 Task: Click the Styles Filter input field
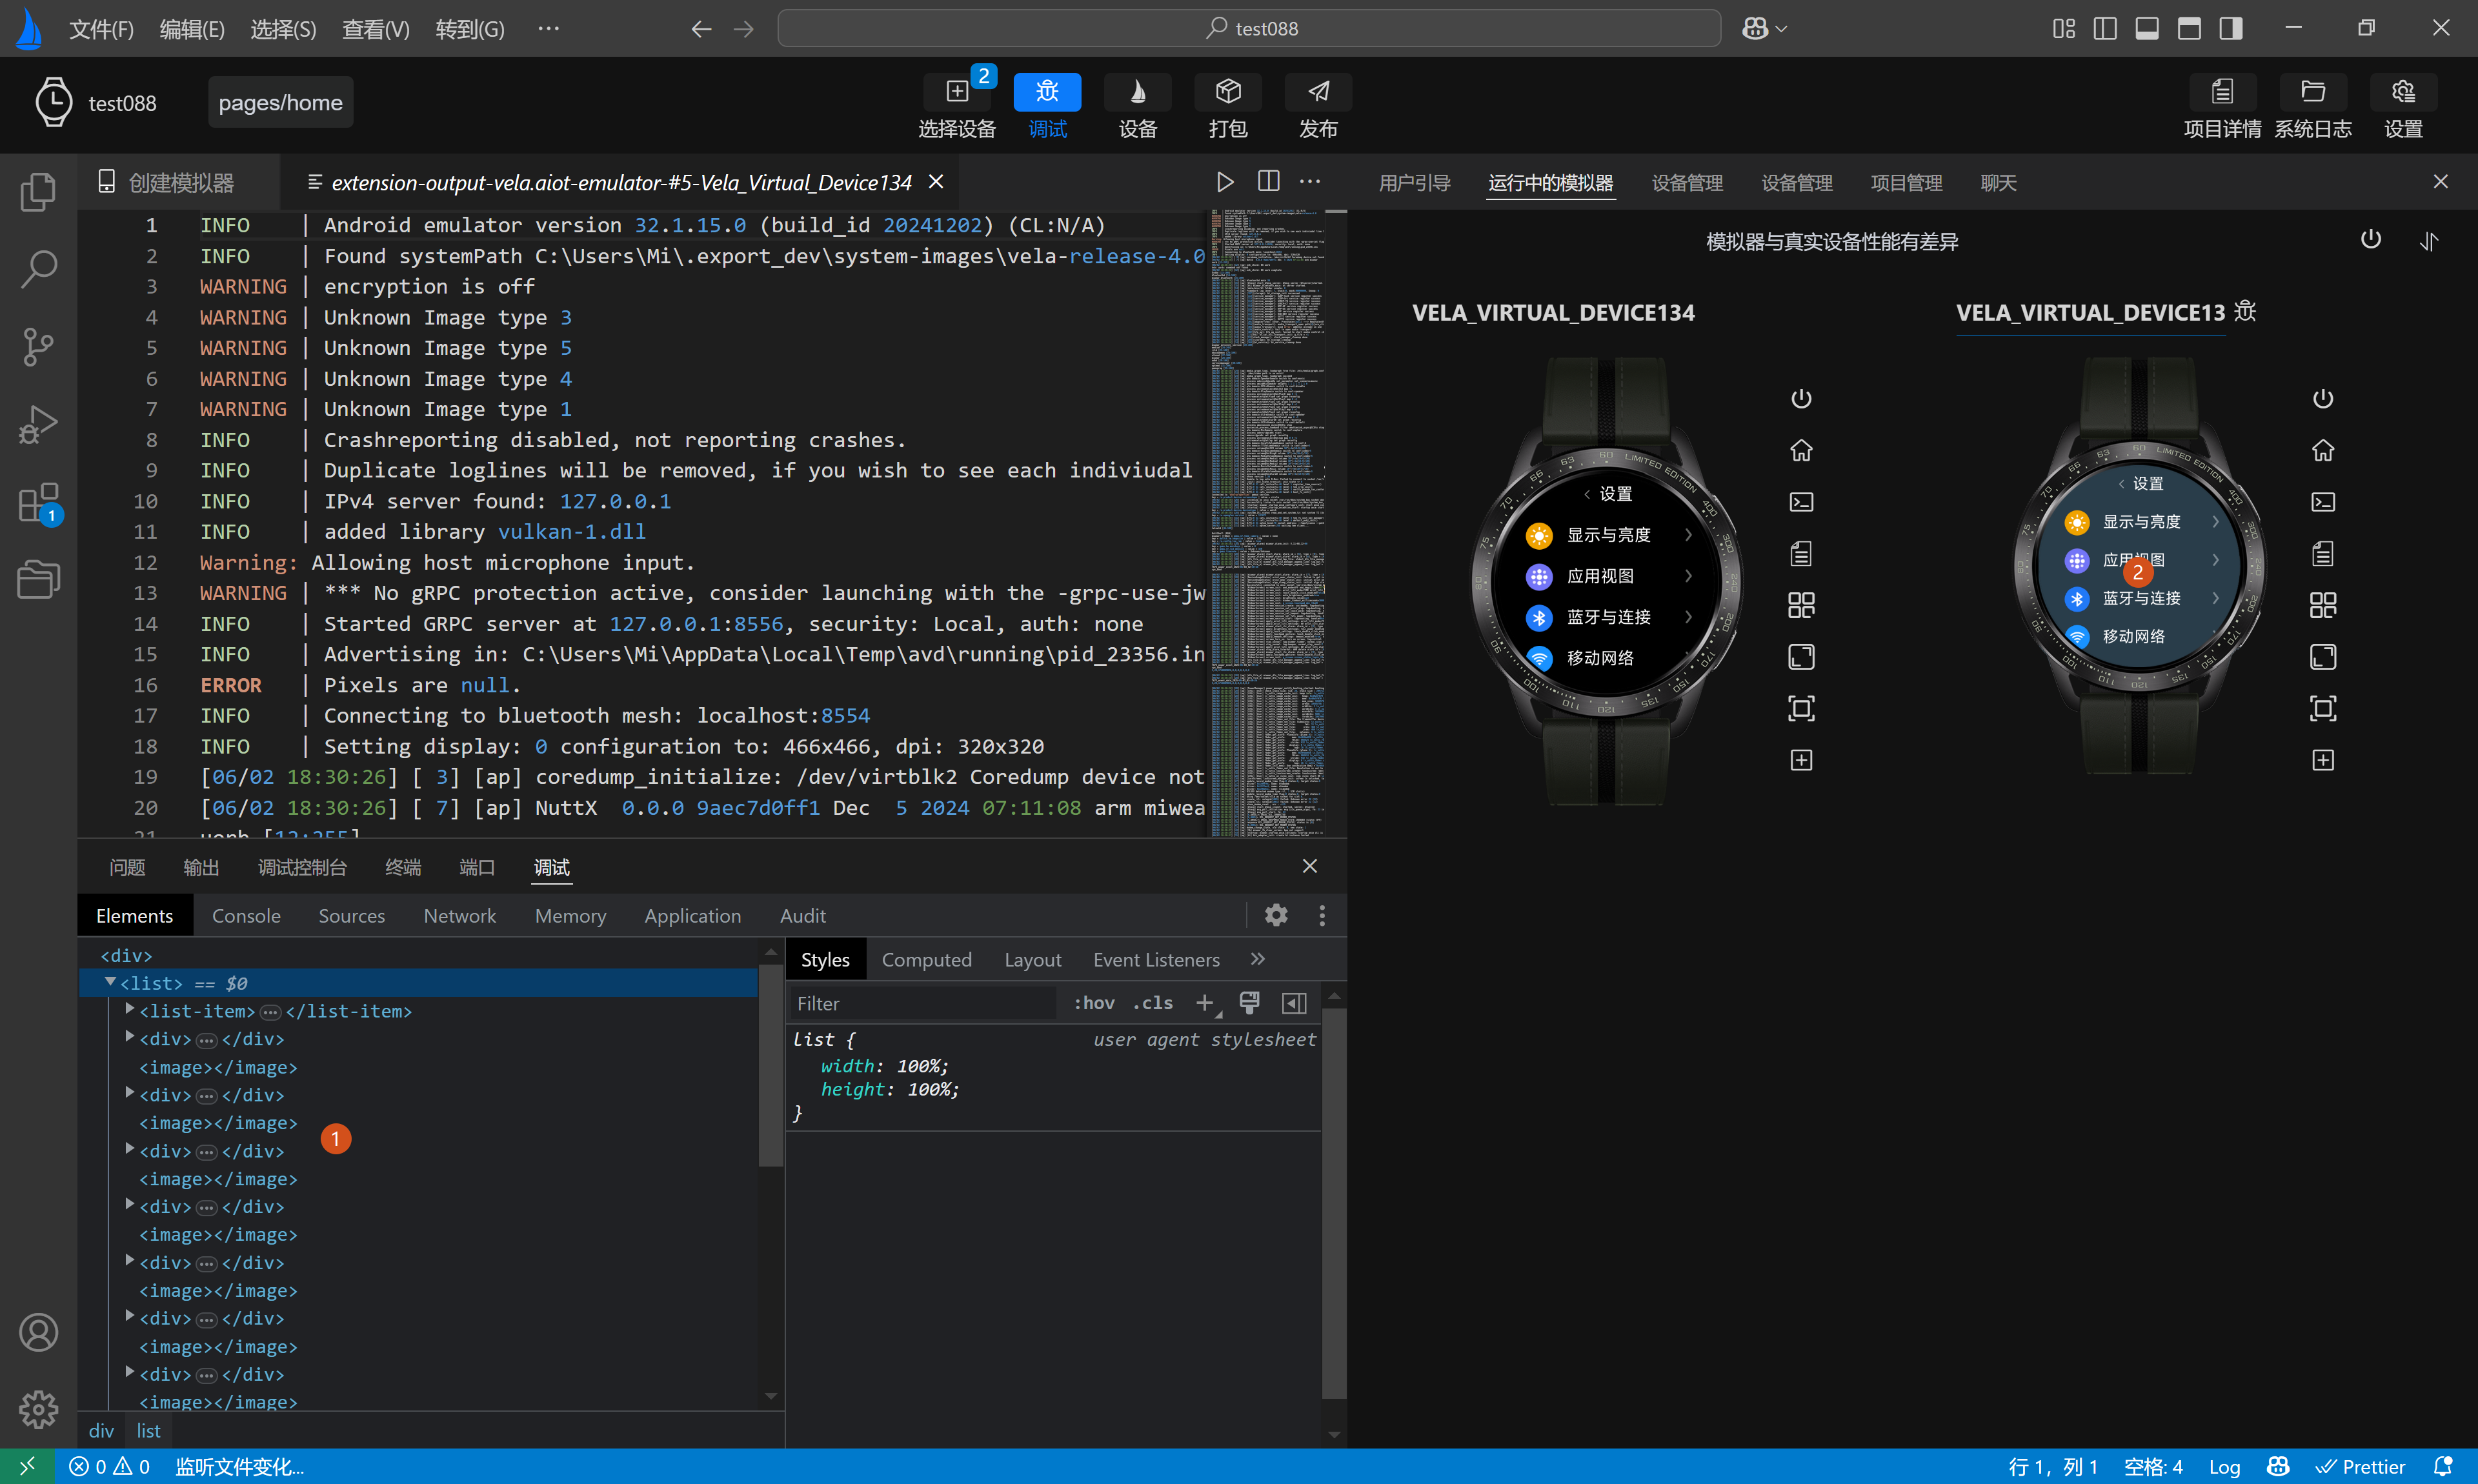pyautogui.click(x=922, y=1003)
